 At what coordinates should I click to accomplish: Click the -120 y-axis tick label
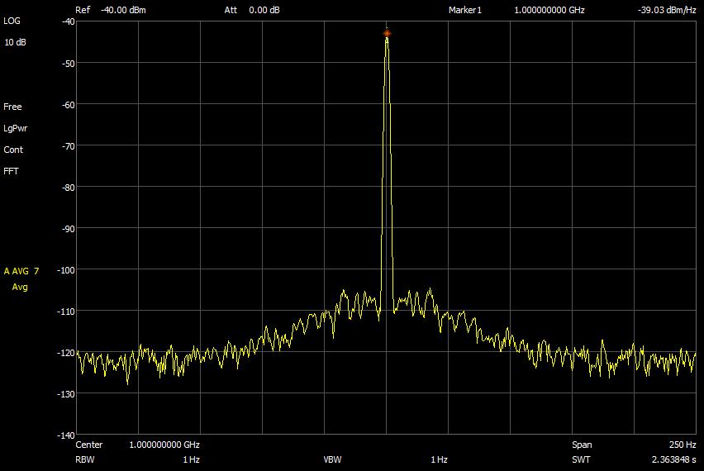pos(66,353)
